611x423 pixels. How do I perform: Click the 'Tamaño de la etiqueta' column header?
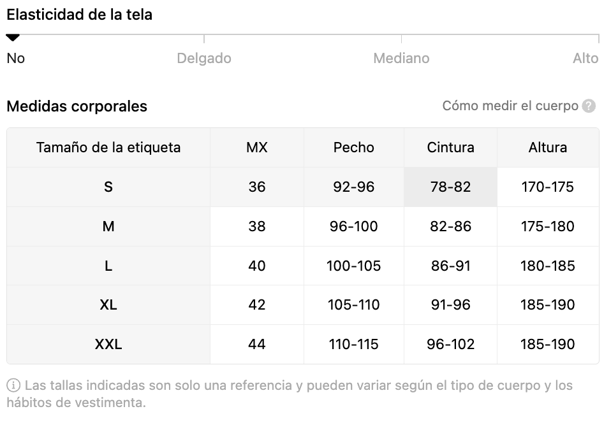click(108, 148)
